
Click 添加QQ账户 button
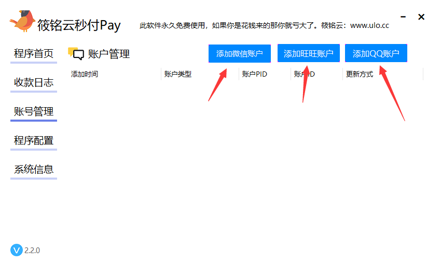click(376, 53)
